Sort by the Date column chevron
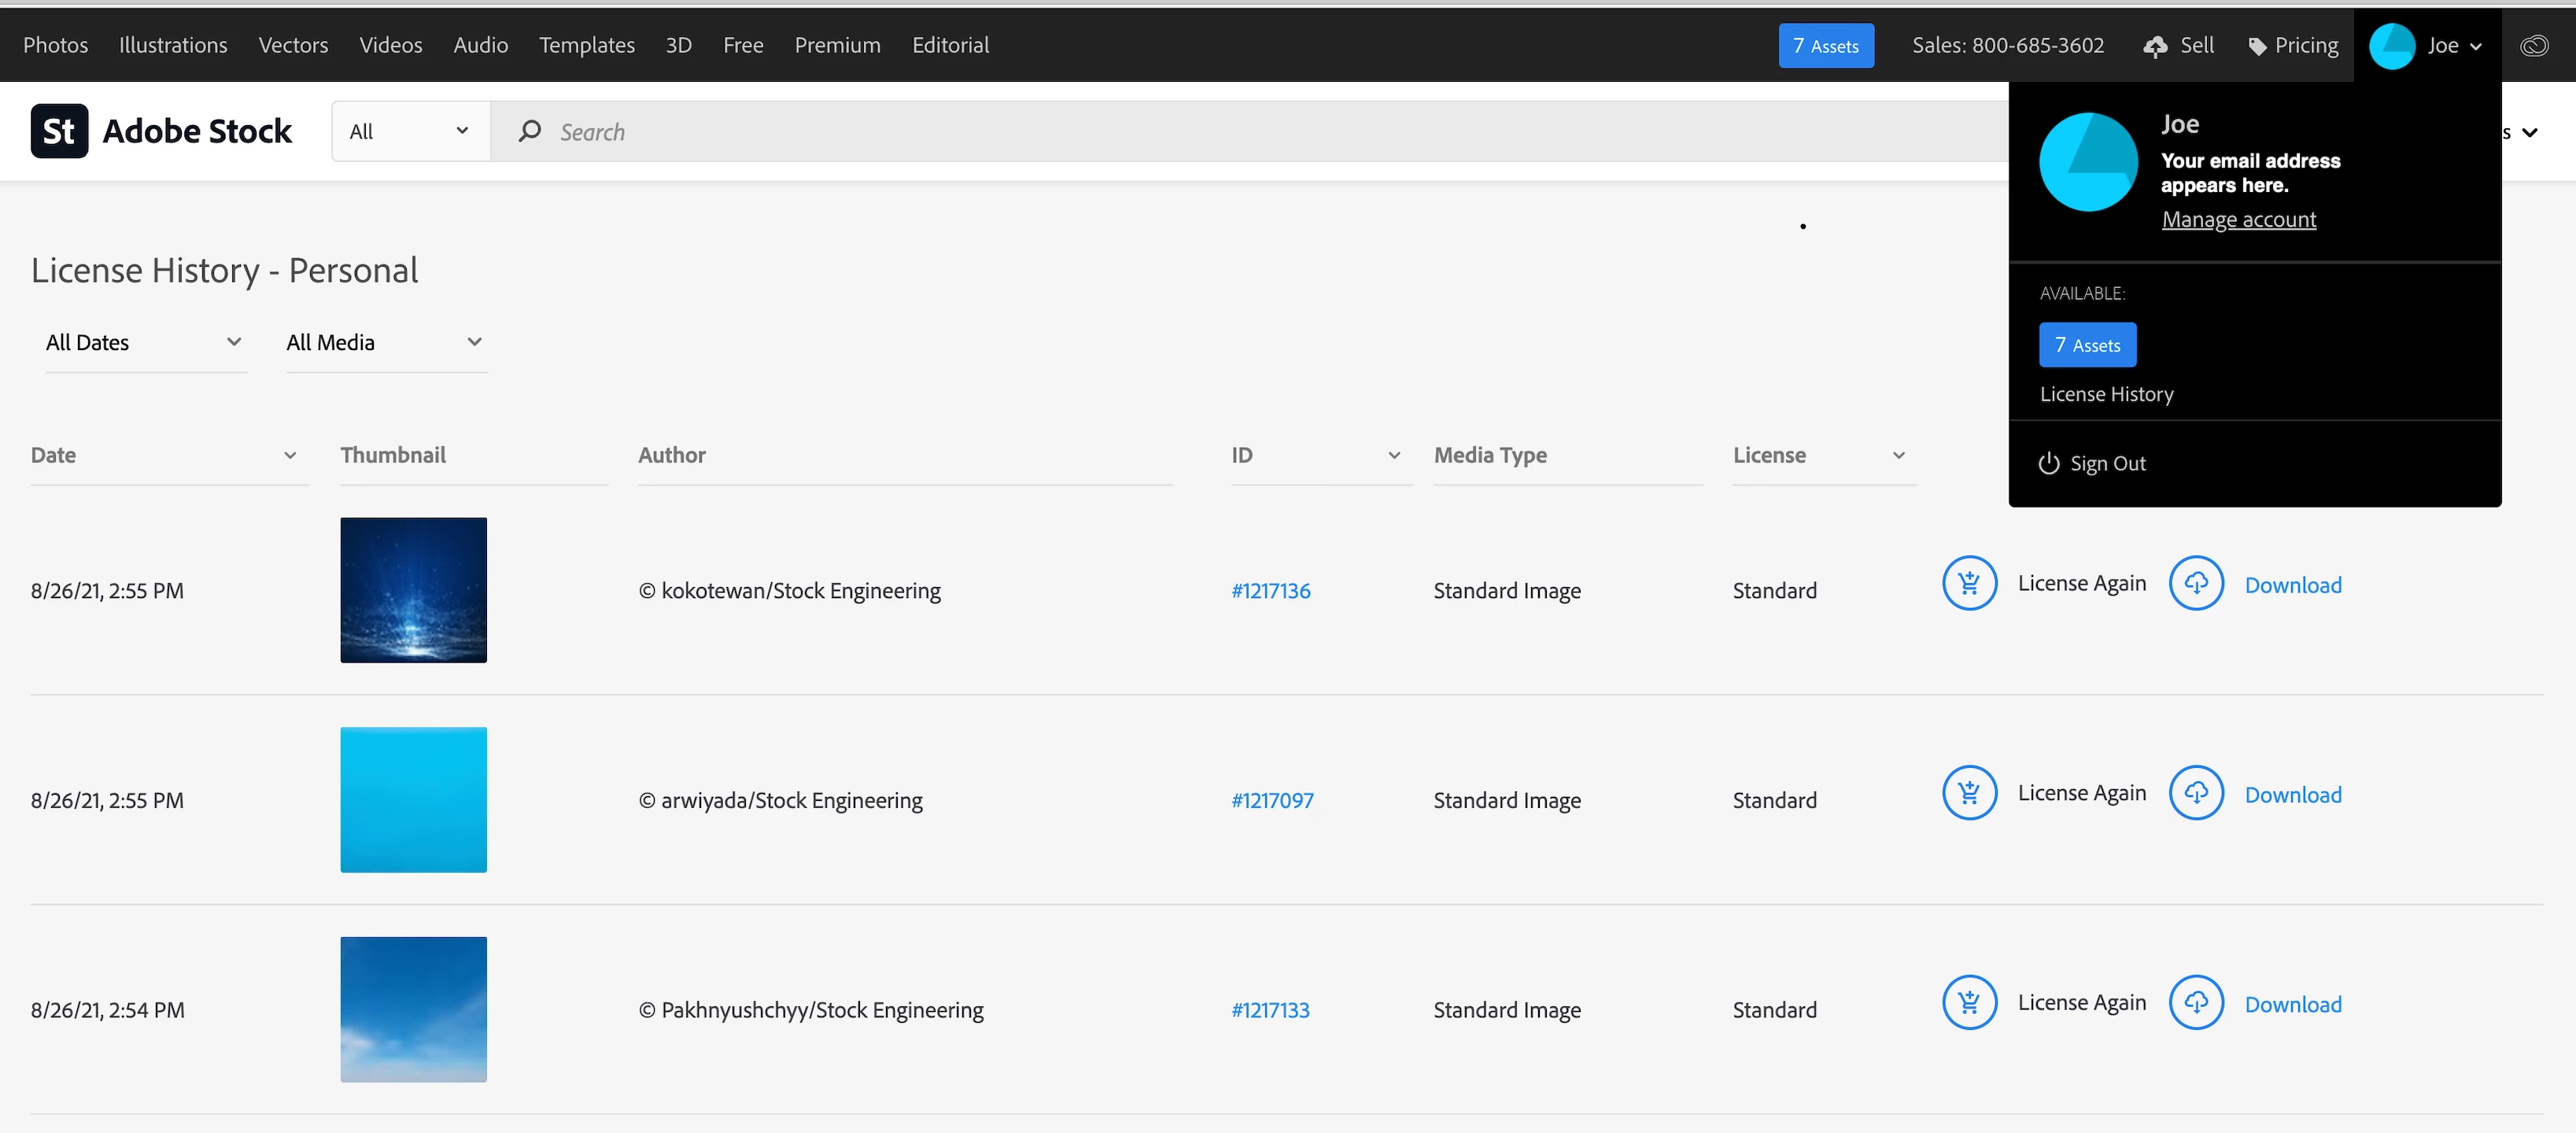 [x=290, y=455]
